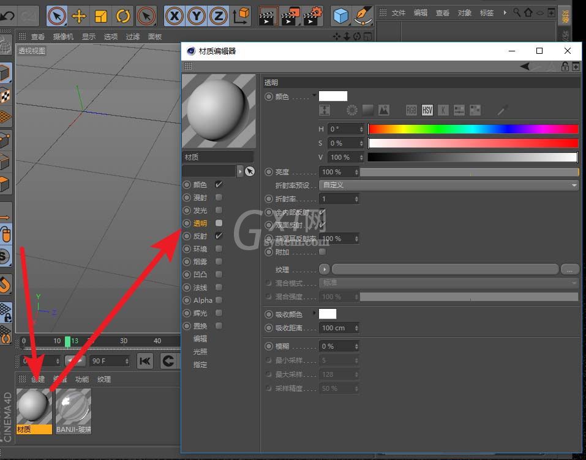Select the live selection arrow tool
Image resolution: width=586 pixels, height=460 pixels.
tap(57, 16)
